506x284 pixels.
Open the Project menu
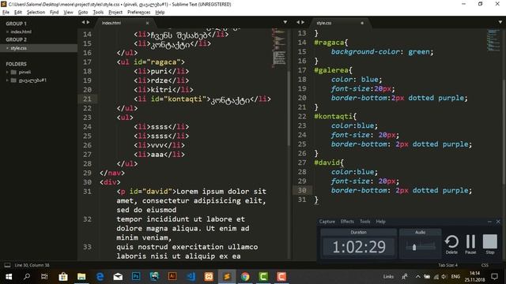(115, 13)
